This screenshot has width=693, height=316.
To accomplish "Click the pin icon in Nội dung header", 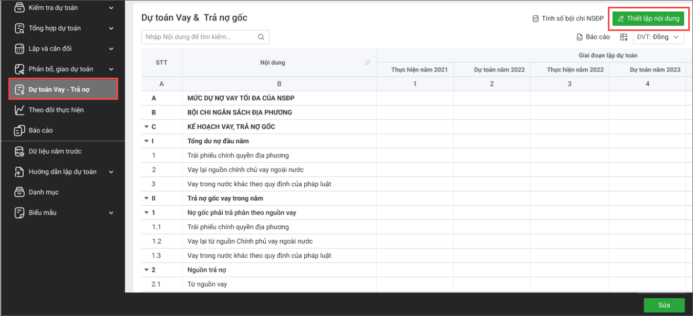I will [368, 62].
